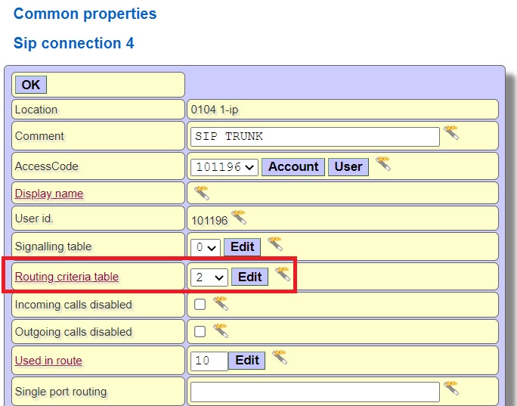Expand the Signalling table dropdown
This screenshot has height=406, width=517.
pyautogui.click(x=206, y=247)
